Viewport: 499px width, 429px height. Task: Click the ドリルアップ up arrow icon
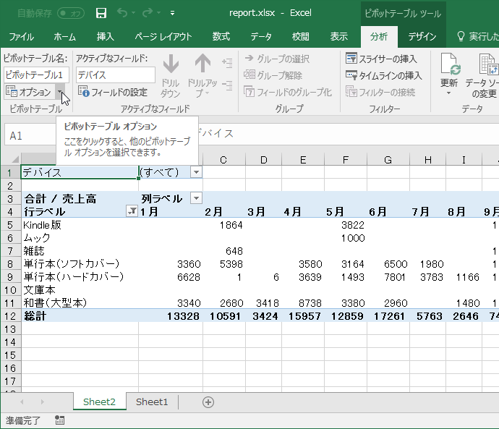click(x=202, y=64)
